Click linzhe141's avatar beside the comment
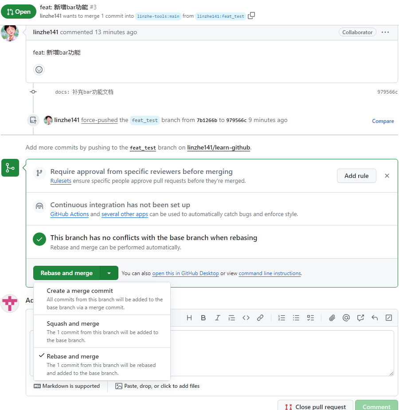399x410 pixels. click(x=10, y=33)
